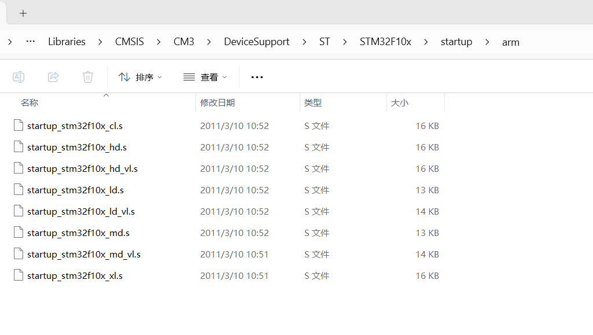Click file icon of startup_stm32f10x_hd.s
This screenshot has width=593, height=335.
(19, 146)
